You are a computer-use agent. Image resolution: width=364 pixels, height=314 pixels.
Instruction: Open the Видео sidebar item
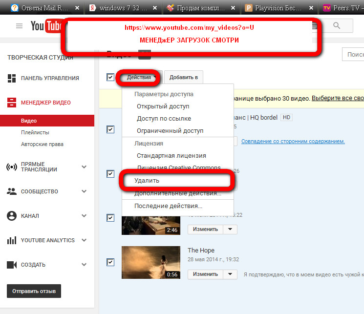pyautogui.click(x=47, y=121)
